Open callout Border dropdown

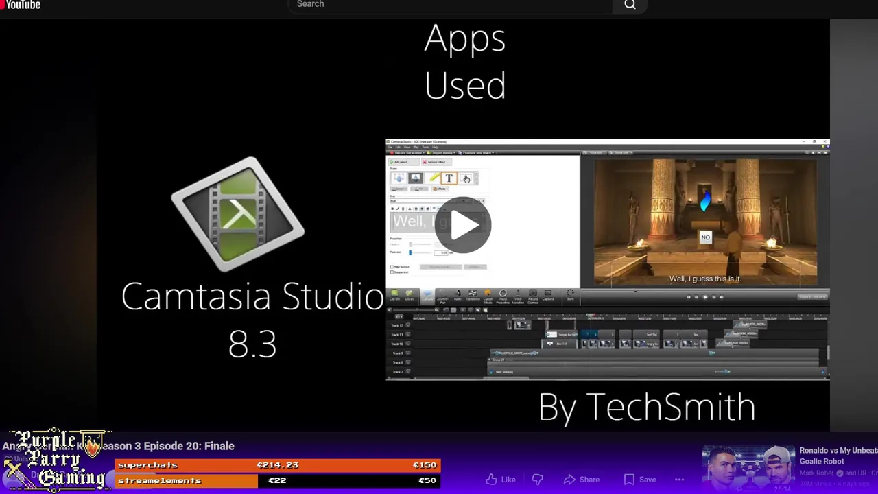pos(399,189)
